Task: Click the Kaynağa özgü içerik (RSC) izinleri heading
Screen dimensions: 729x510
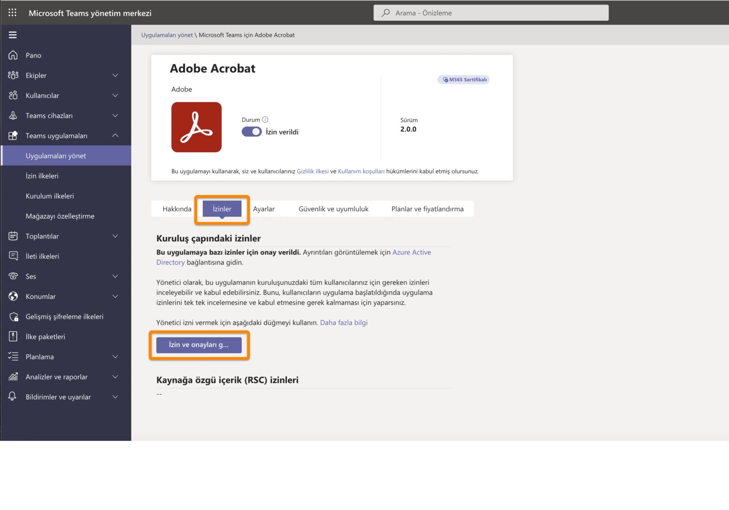Action: pos(227,380)
